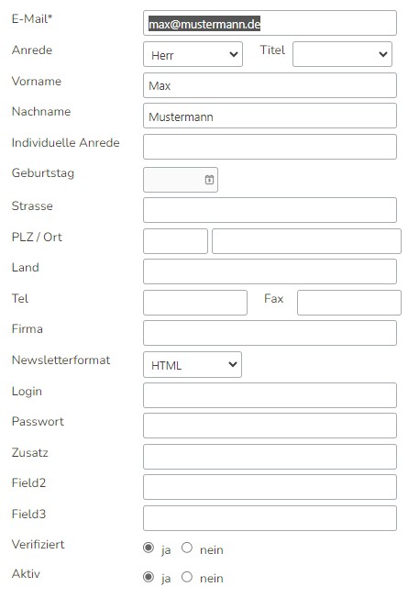Click the Passwort input field
The image size is (408, 598).
270,426
